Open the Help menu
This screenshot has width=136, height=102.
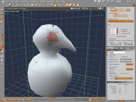pyautogui.click(x=63, y=1)
